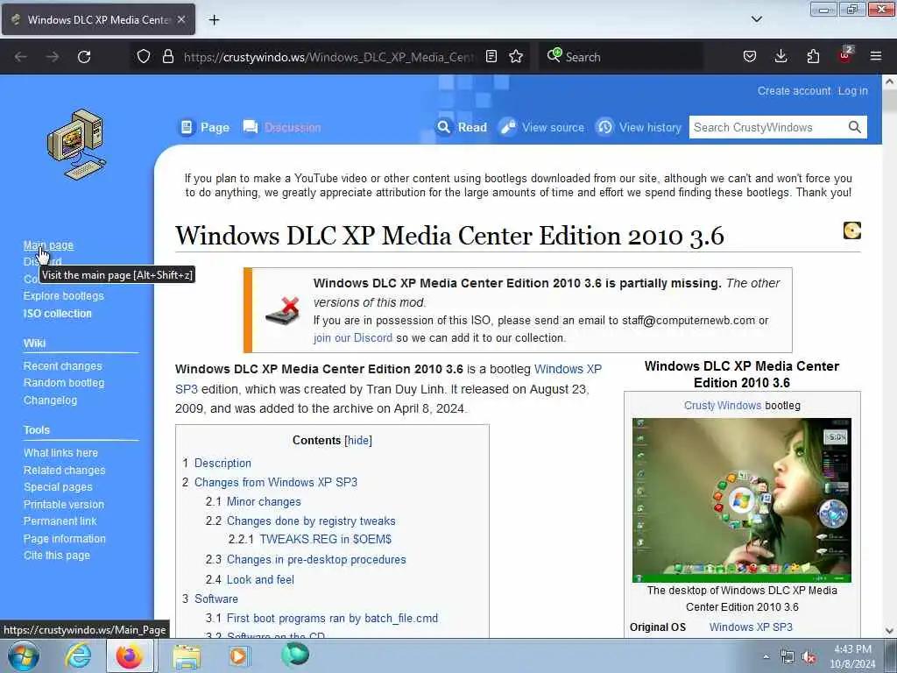Viewport: 897px width, 673px height.
Task: Open the Printable version link
Action: [63, 504]
